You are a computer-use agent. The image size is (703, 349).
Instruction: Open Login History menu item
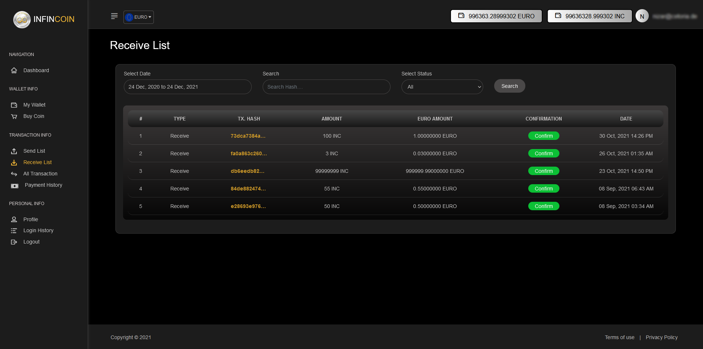[x=38, y=230]
